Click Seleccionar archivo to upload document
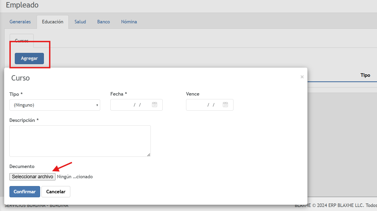 click(x=32, y=177)
